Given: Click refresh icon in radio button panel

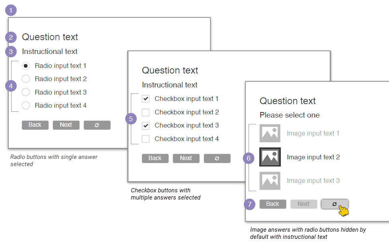Looking at the screenshot, I should [x=97, y=125].
